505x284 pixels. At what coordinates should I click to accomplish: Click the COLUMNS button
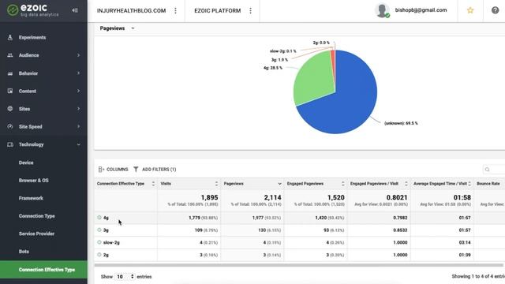click(x=113, y=170)
